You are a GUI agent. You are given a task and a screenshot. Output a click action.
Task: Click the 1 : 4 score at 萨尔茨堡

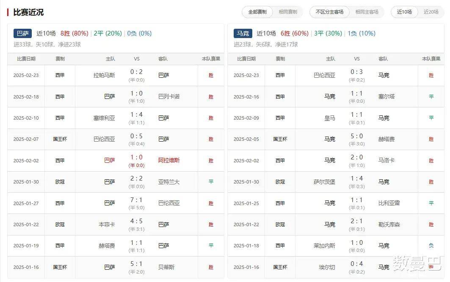tap(357, 178)
